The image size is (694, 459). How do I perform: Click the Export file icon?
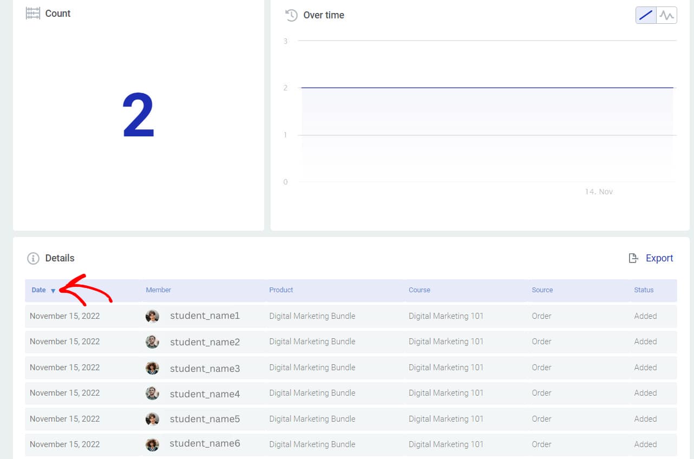(633, 258)
